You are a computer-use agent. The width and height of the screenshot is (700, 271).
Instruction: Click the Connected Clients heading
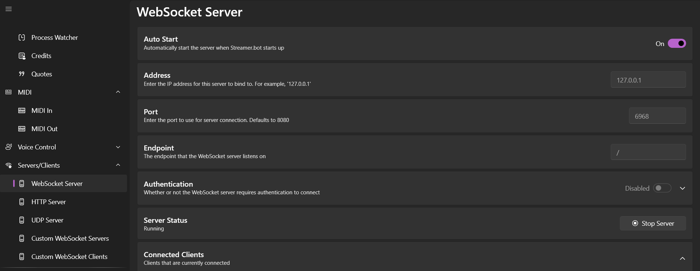[174, 255]
